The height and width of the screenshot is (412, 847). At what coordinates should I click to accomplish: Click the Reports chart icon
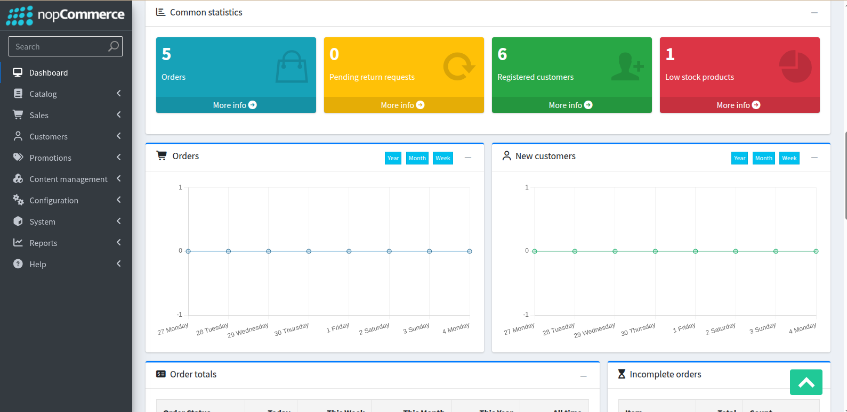point(18,242)
